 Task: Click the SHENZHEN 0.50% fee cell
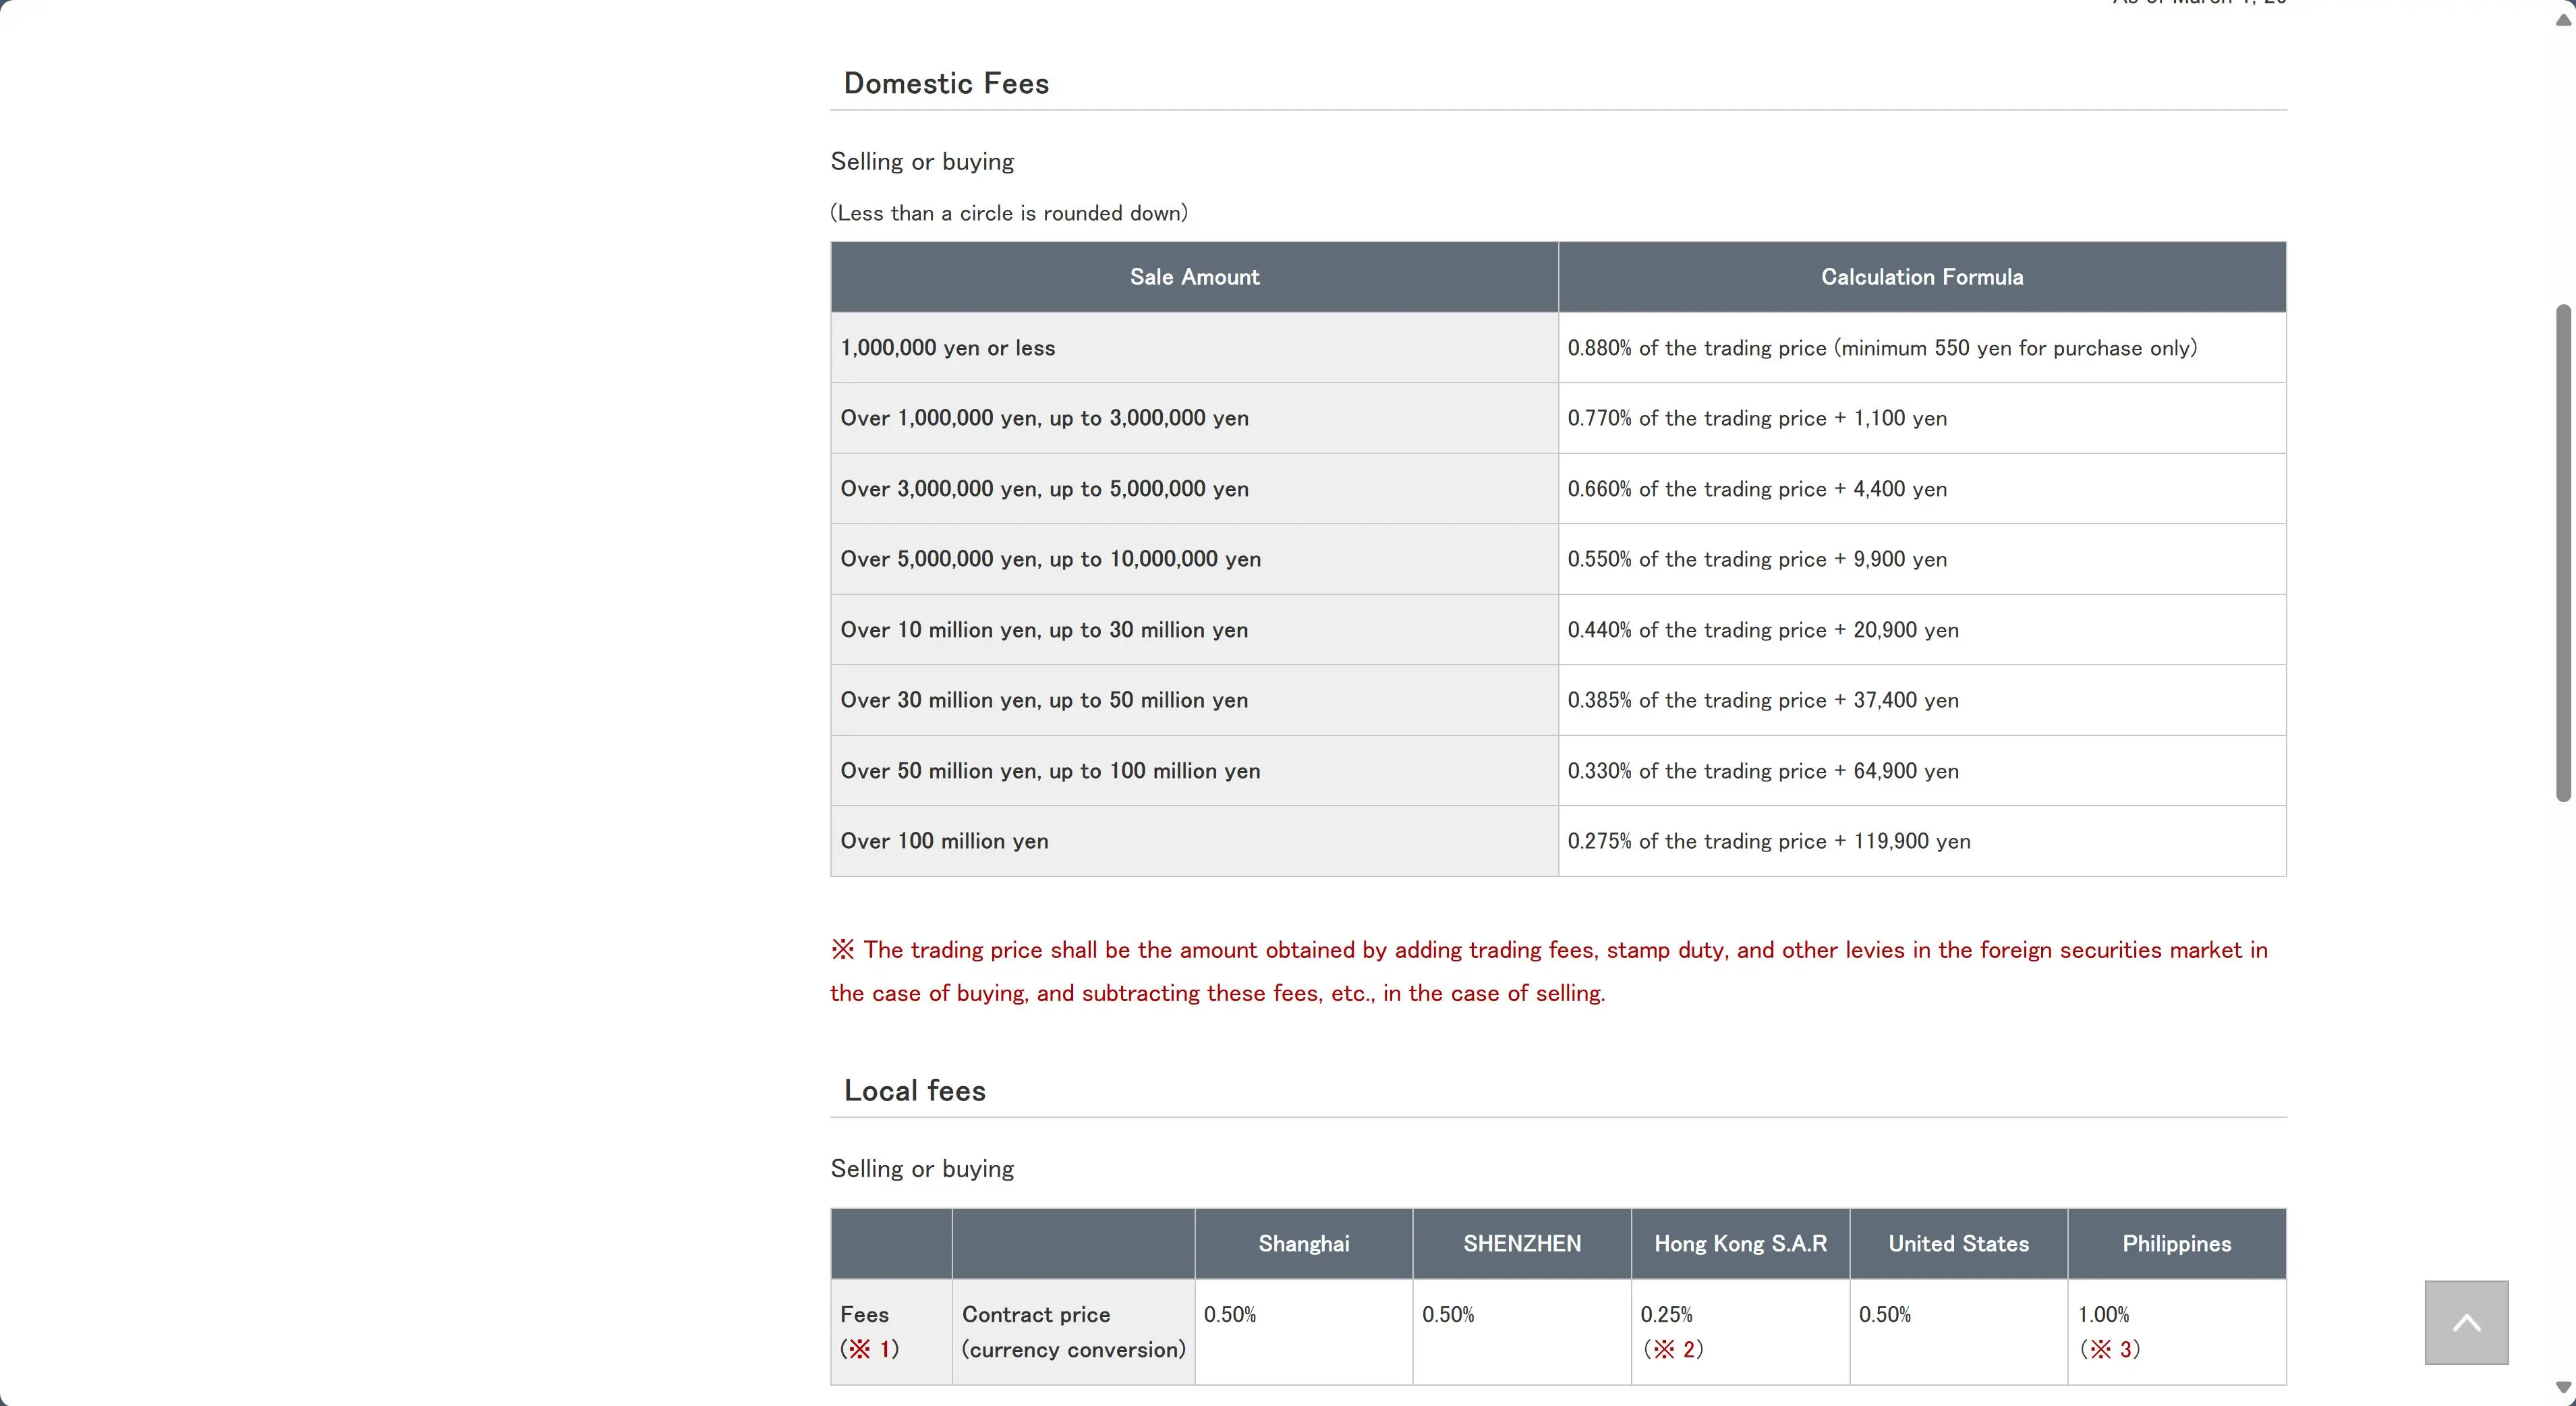[x=1522, y=1332]
